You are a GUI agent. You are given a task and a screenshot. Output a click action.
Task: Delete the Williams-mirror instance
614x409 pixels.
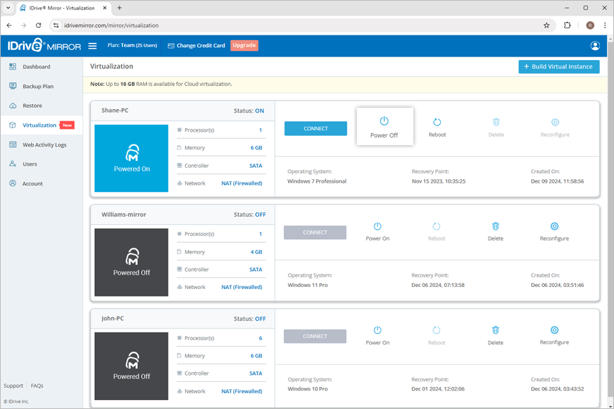(x=495, y=232)
